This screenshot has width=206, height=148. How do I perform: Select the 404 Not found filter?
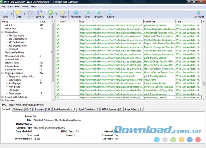coord(16,35)
